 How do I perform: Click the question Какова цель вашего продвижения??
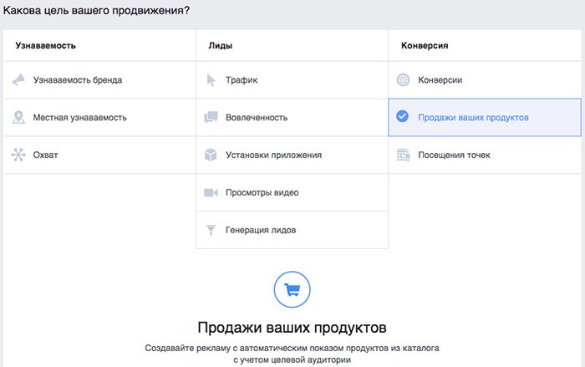[x=96, y=11]
